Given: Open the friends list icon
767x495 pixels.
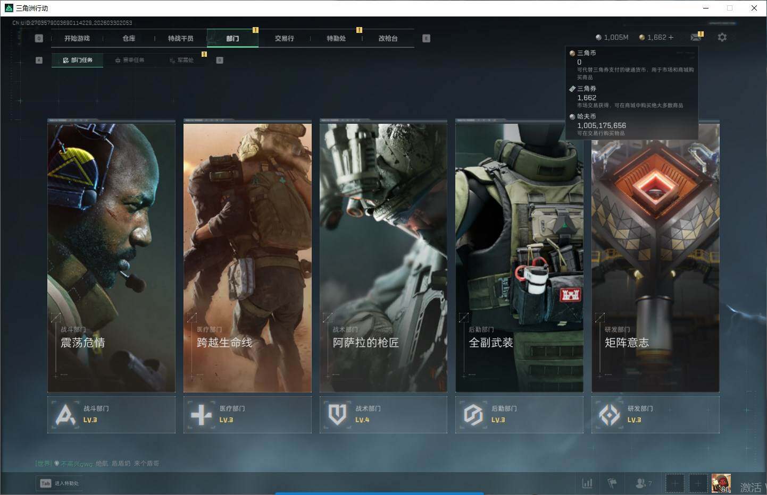Looking at the screenshot, I should tap(642, 483).
